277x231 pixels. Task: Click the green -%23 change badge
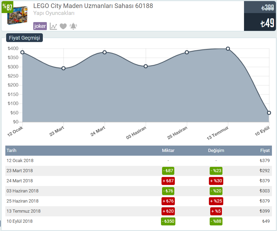[x=216, y=171]
